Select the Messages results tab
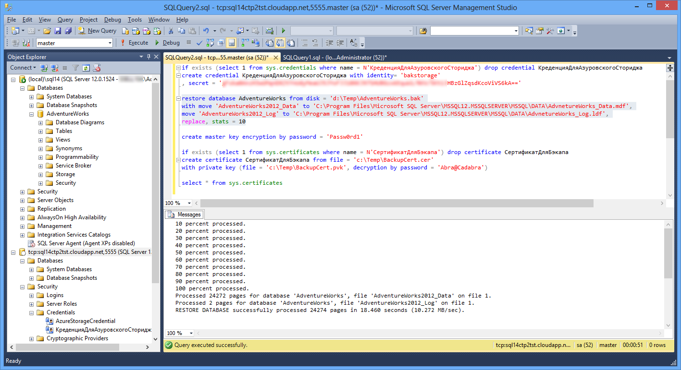This screenshot has height=370, width=681. (x=185, y=215)
